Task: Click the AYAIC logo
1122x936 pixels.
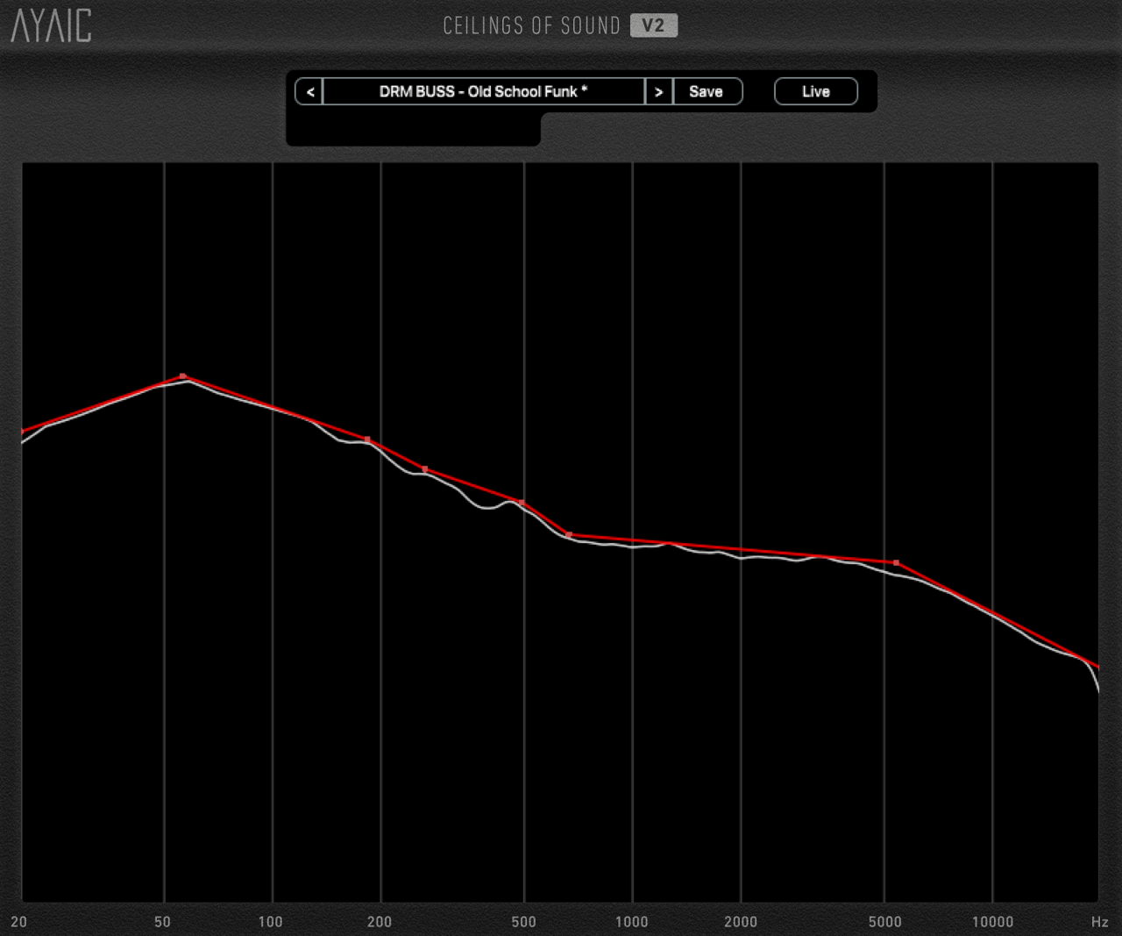Action: 51,25
